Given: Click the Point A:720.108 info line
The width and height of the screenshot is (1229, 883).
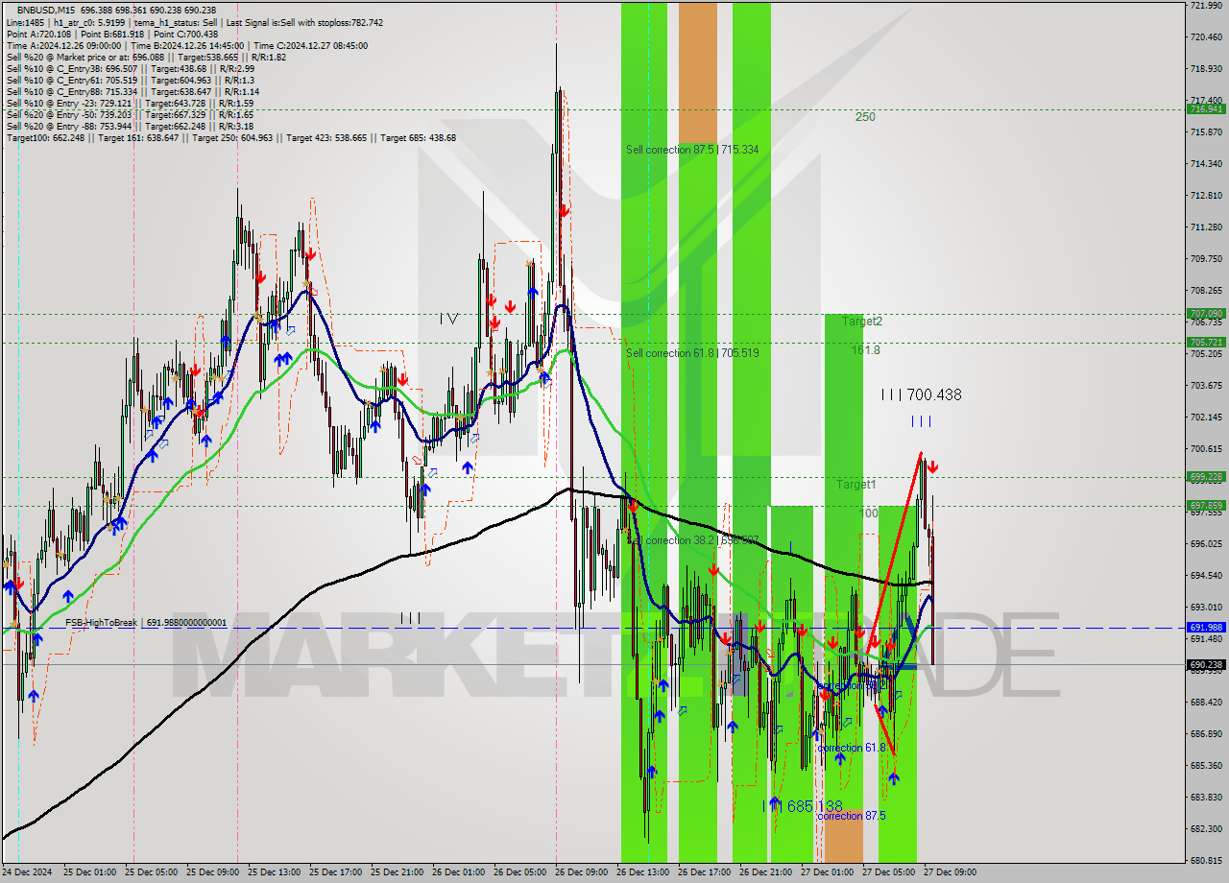Looking at the screenshot, I should pyautogui.click(x=112, y=34).
